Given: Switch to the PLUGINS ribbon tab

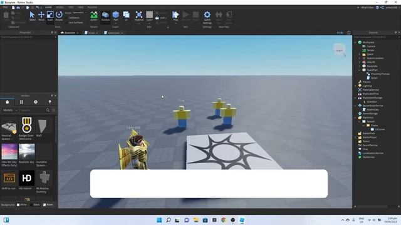Looking at the screenshot, I should point(92,7).
